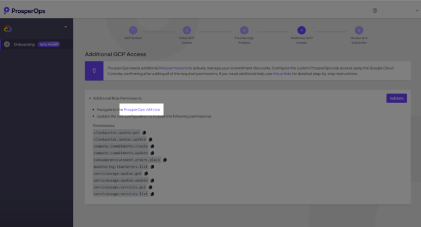The width and height of the screenshot is (421, 227).
Task: Select Onboarding in the sidebar
Action: tap(37, 45)
